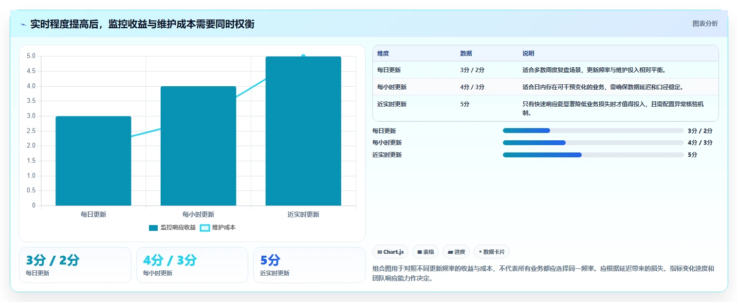Open the 4分 / 3分 data card

(x=192, y=265)
